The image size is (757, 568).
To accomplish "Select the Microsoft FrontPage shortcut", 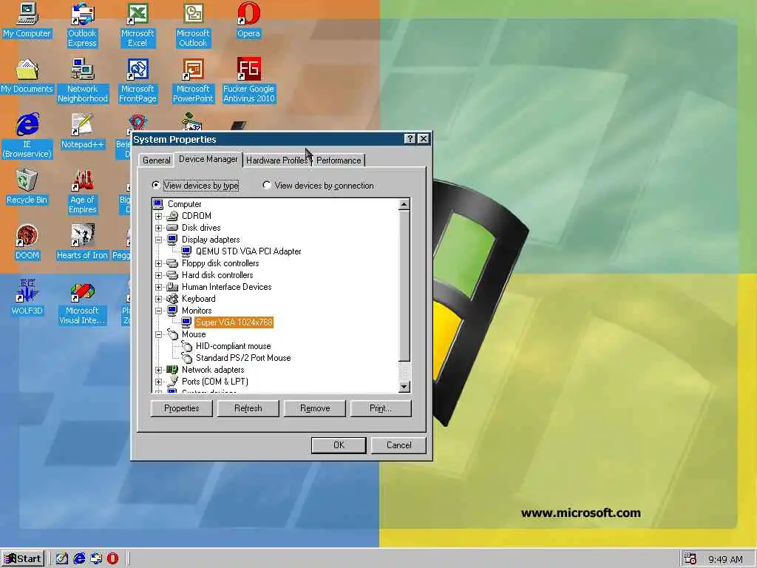I will 138,81.
